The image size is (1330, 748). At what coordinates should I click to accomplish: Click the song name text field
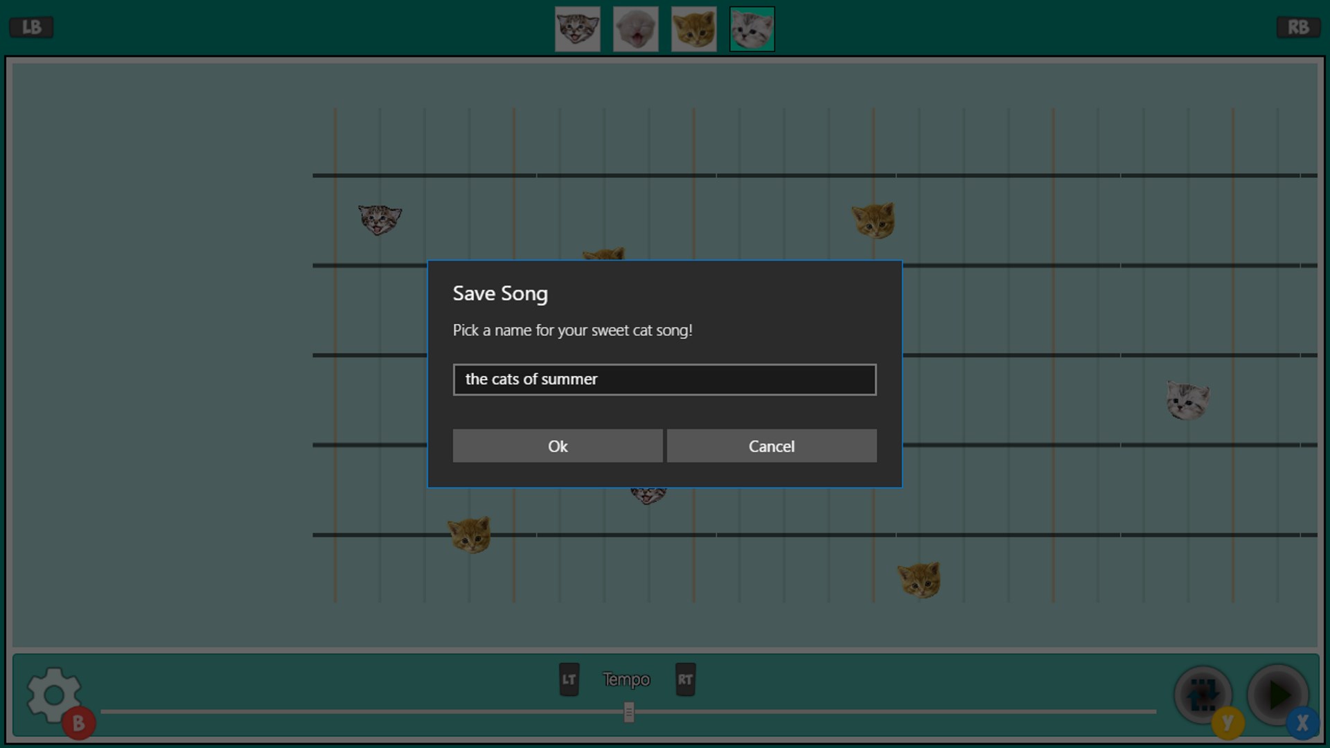click(664, 380)
